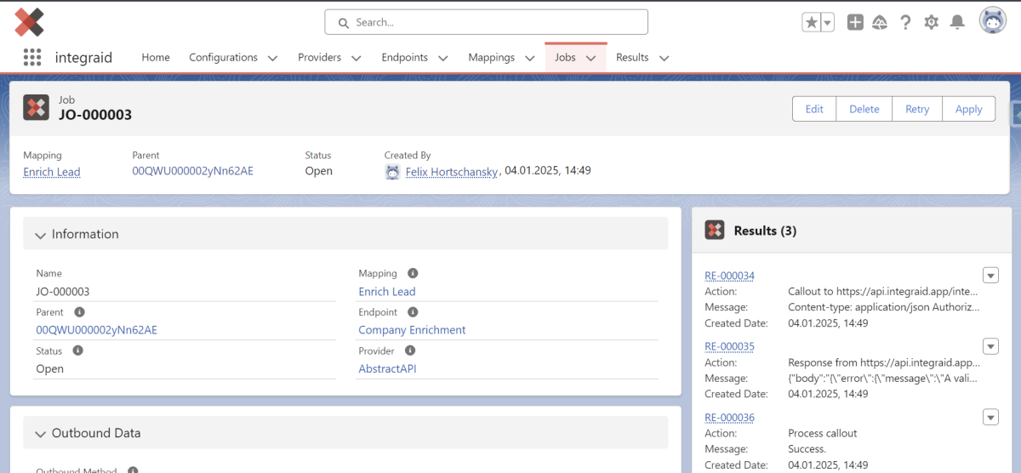Collapse the Information section
1021x473 pixels.
point(40,235)
